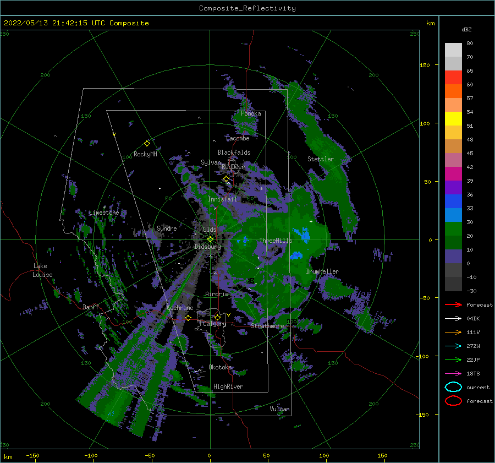Screen dimensions: 495x463
Task: Click the 18TS legend text
Action: (x=473, y=374)
